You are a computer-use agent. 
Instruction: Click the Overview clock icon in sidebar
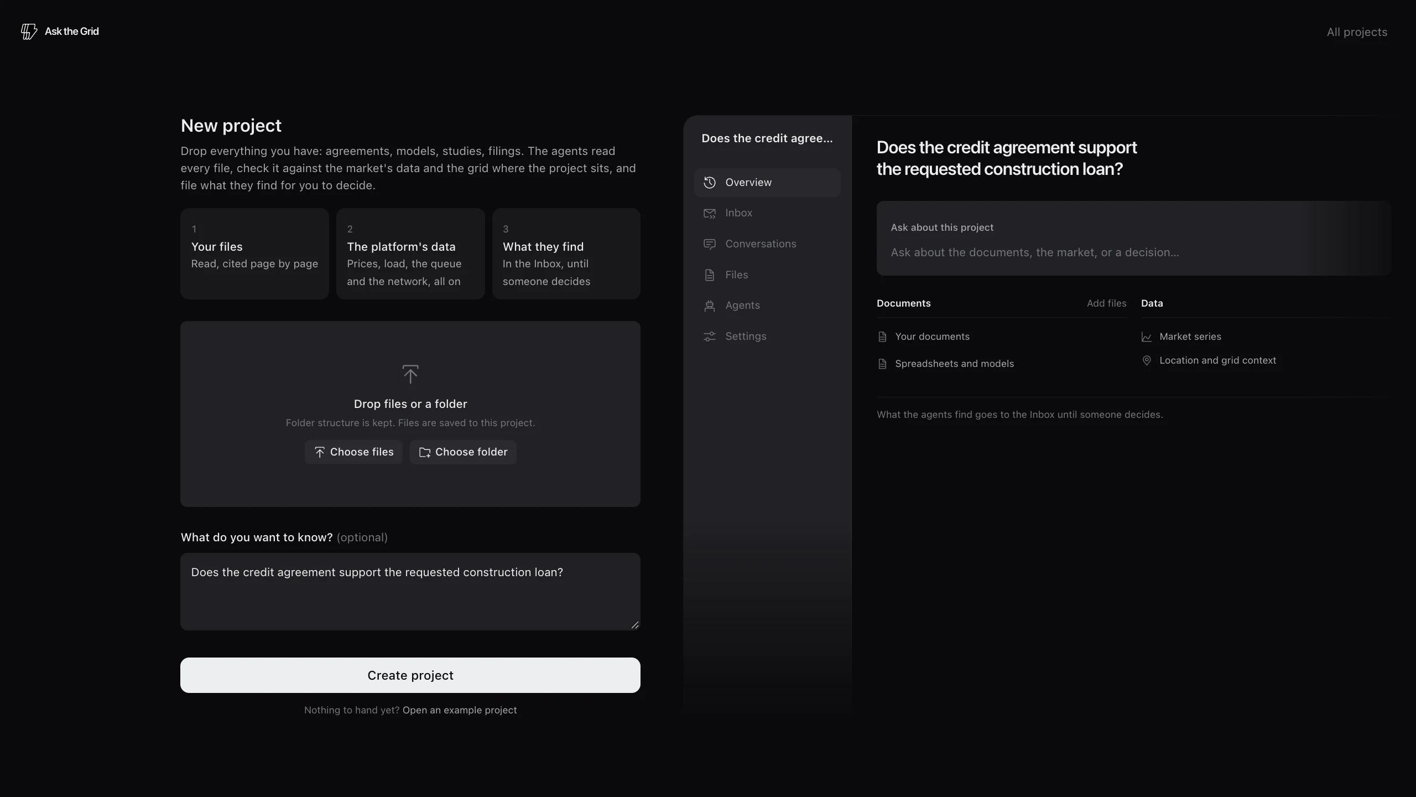point(710,183)
